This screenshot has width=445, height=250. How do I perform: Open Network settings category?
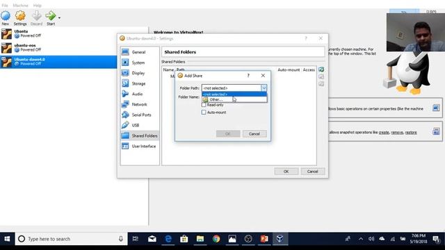140,104
